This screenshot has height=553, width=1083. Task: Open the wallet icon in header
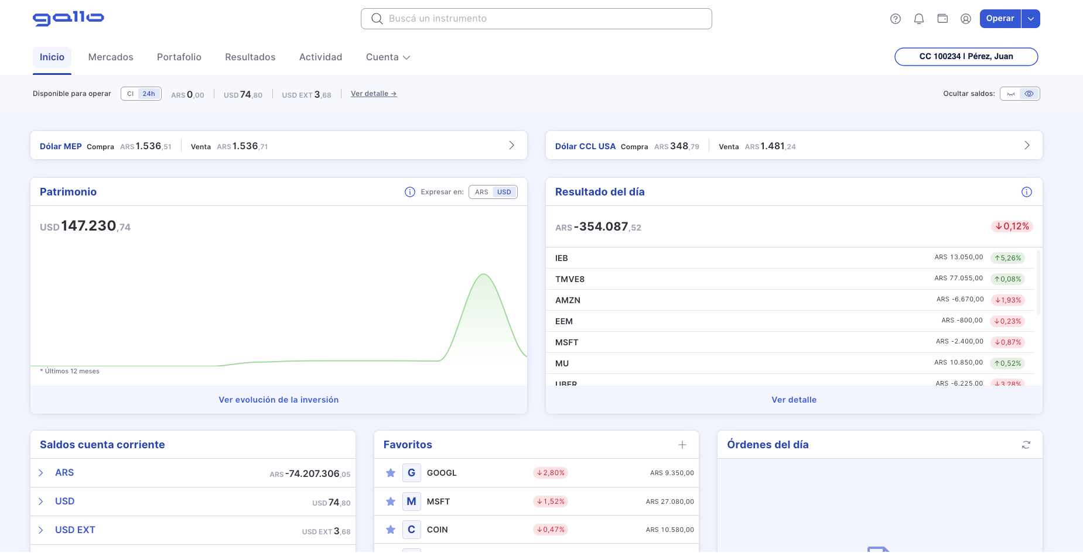coord(942,19)
